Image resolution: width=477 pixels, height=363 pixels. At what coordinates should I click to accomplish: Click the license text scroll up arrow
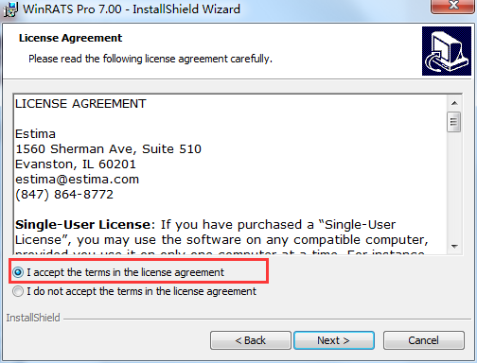[454, 103]
